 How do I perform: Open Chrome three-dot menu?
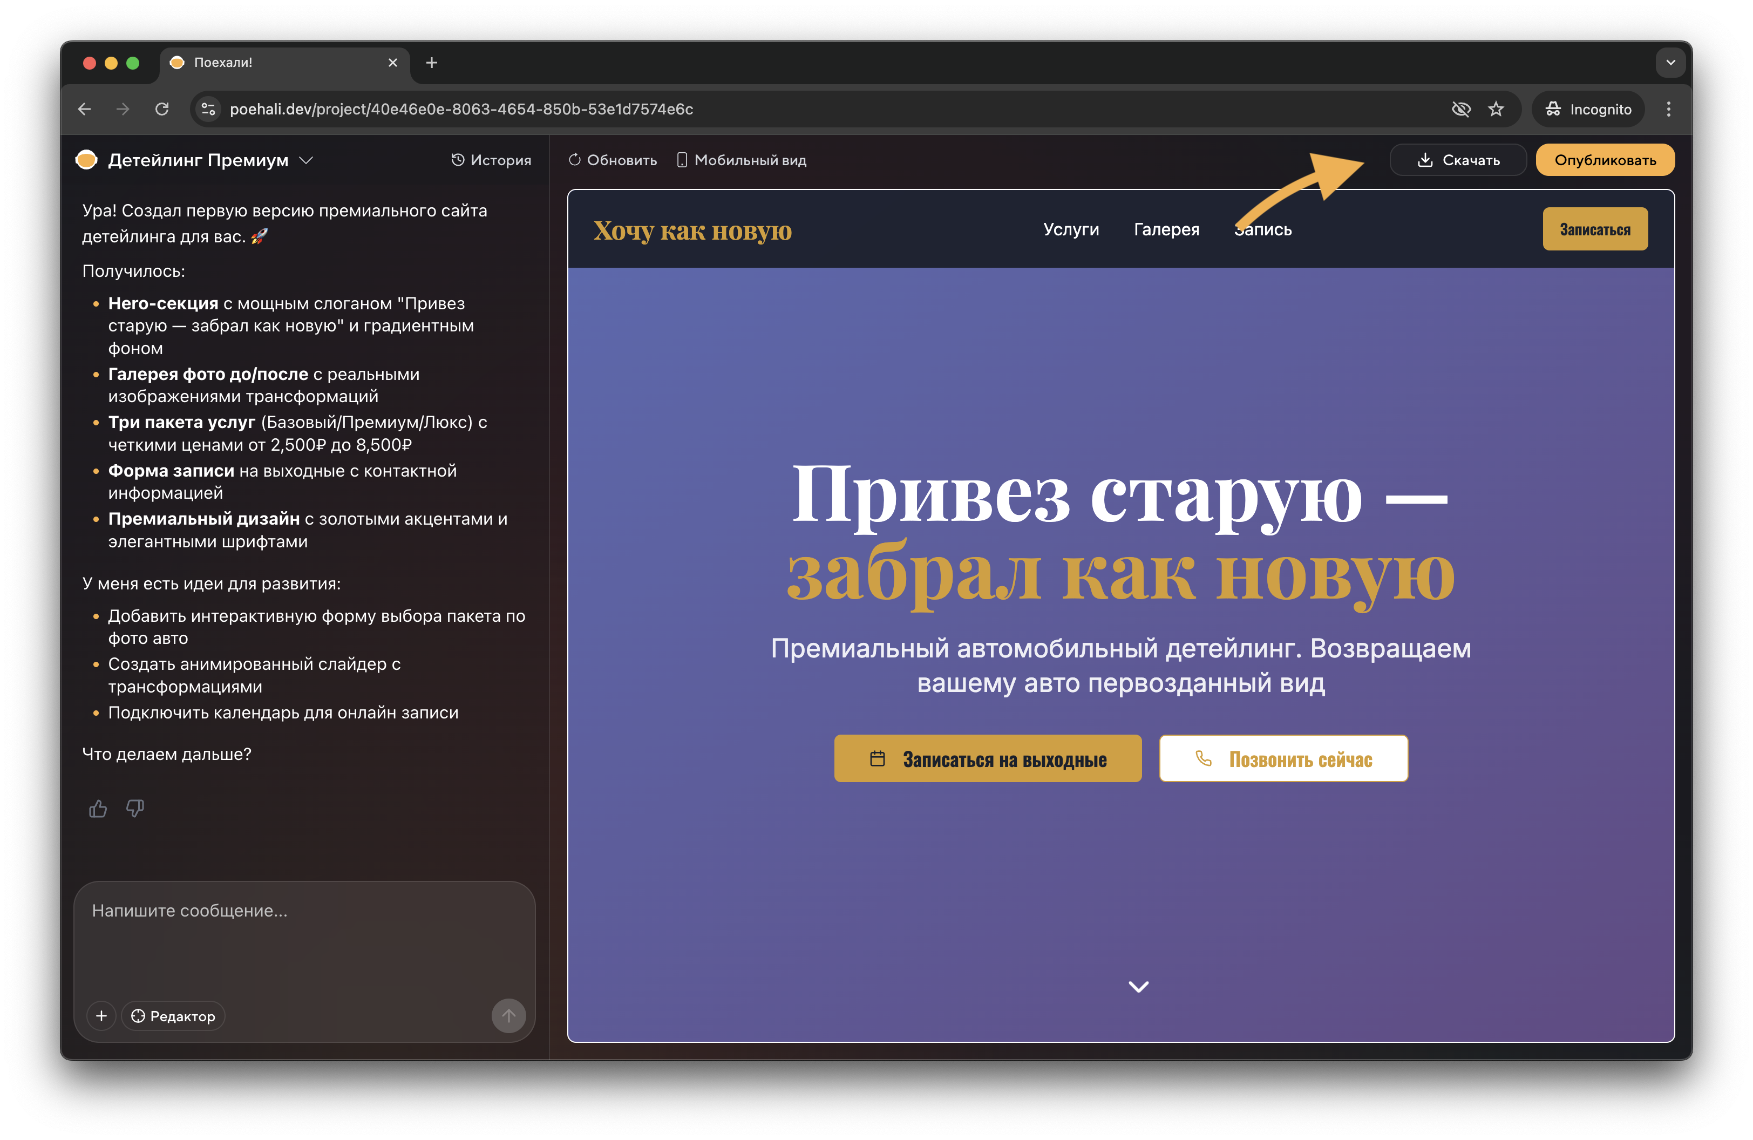[x=1668, y=109]
